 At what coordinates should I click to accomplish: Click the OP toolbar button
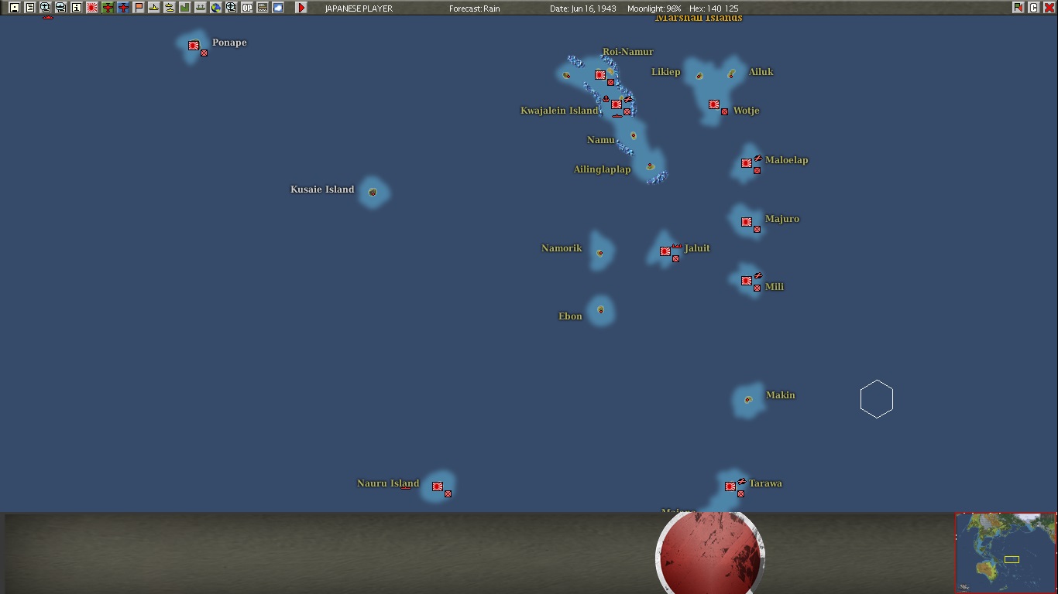(x=246, y=8)
